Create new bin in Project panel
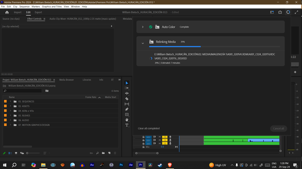Image resolution: width=302 pixels, height=169 pixels. [x=103, y=153]
